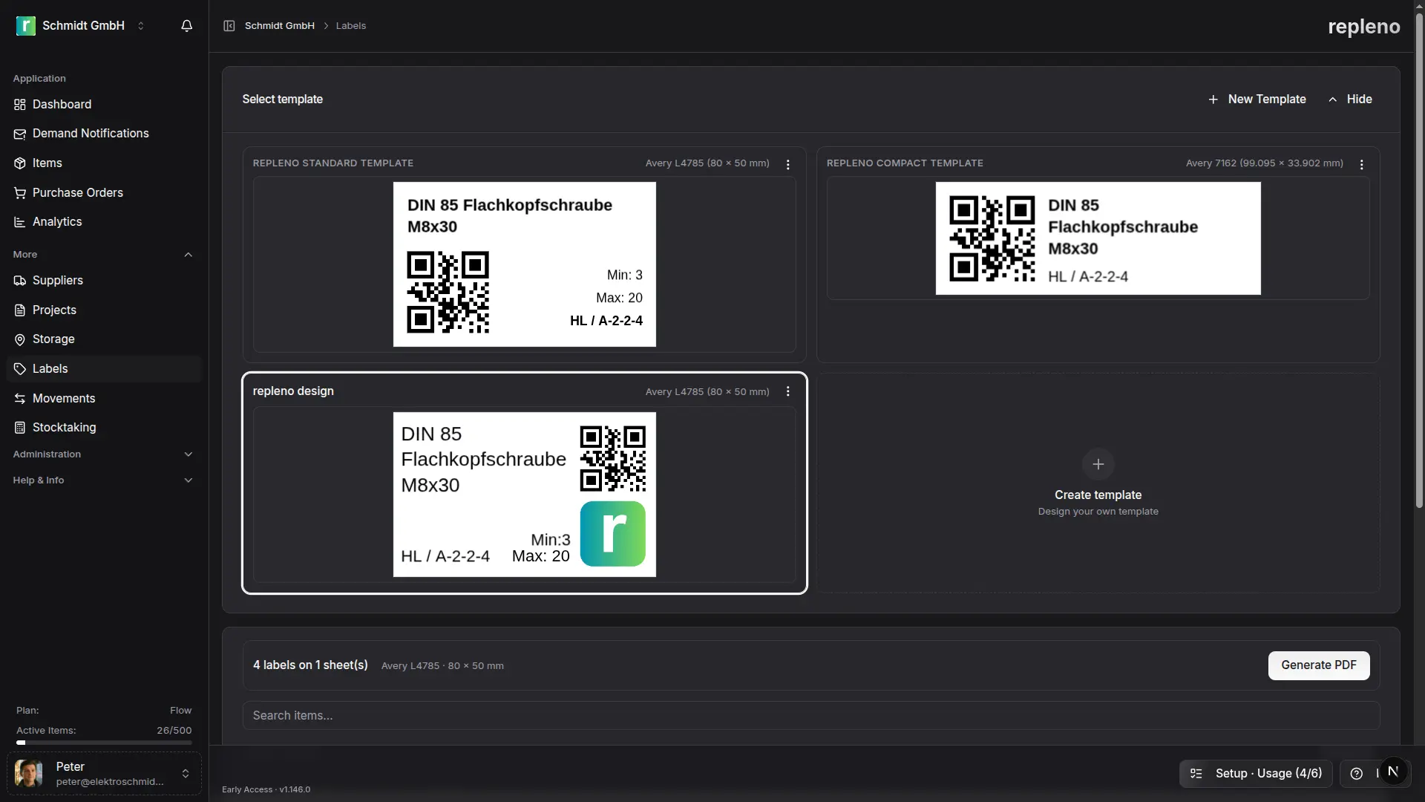Click Generate PDF
This screenshot has height=802, width=1425.
1317,665
